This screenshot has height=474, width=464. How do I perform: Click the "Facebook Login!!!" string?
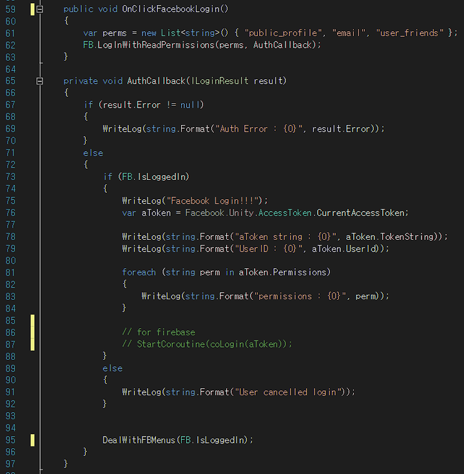214,201
